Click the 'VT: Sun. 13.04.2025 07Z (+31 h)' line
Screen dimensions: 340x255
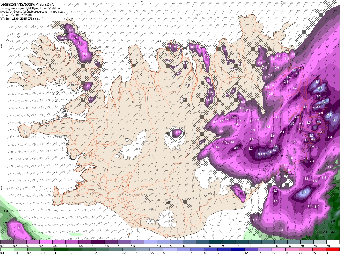coord(22,19)
